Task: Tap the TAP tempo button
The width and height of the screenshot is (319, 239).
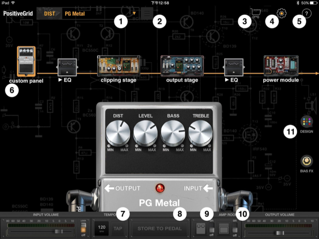Action: point(118,228)
